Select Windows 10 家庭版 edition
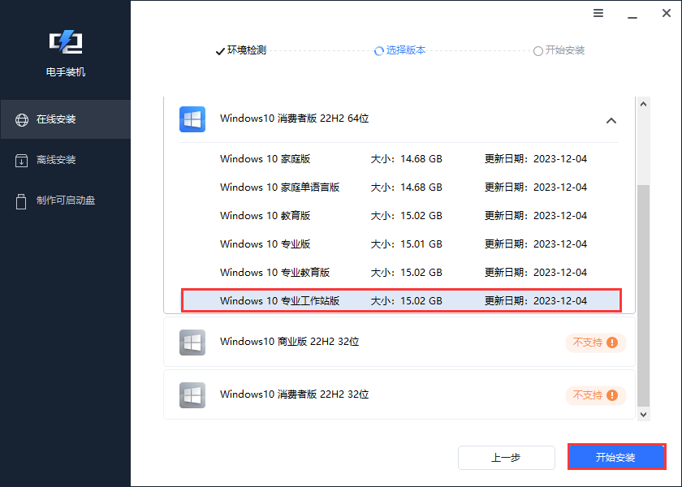 265,159
